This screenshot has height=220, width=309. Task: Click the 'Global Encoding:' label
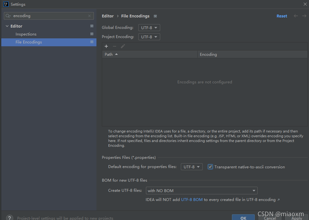pos(118,28)
